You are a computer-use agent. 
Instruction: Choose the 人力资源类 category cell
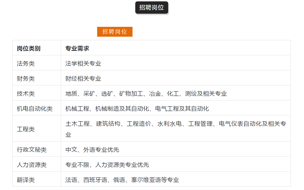[x=32, y=165]
